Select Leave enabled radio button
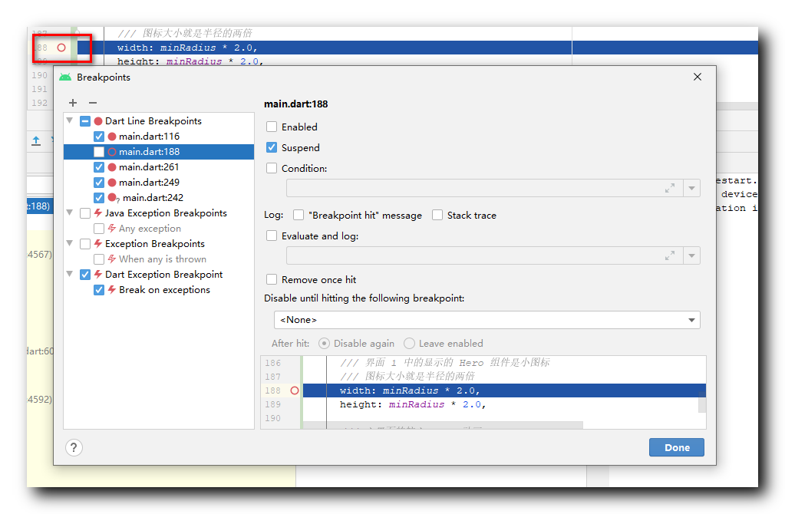This screenshot has height=514, width=785. click(x=409, y=344)
